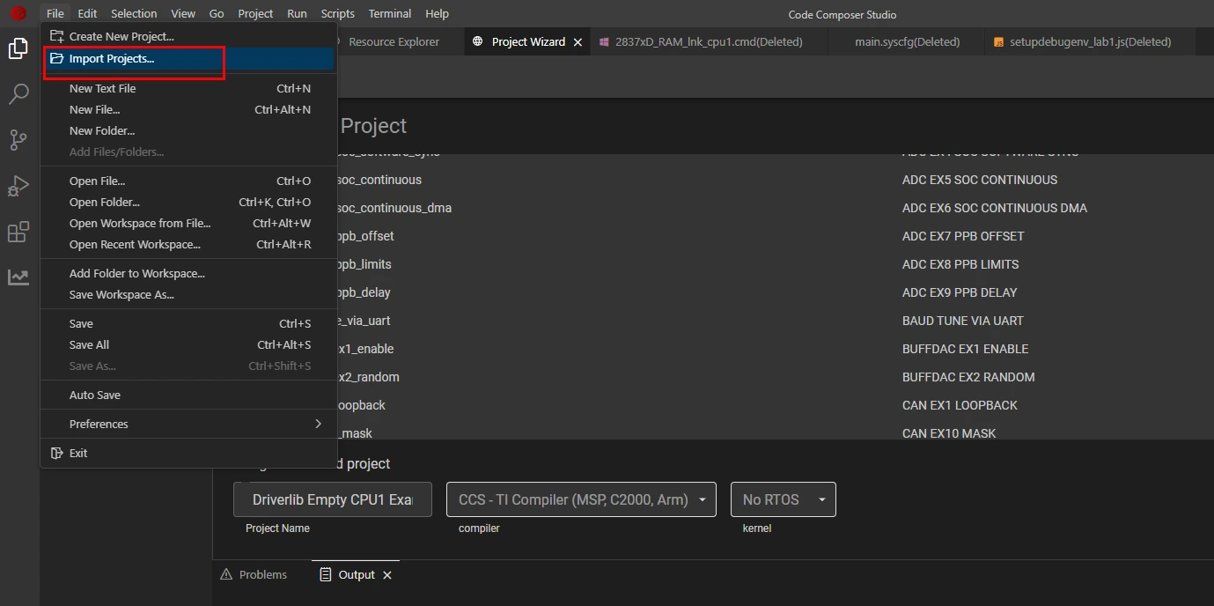This screenshot has height=606, width=1214.
Task: Open the Explorer view in activity bar
Action: click(x=18, y=48)
